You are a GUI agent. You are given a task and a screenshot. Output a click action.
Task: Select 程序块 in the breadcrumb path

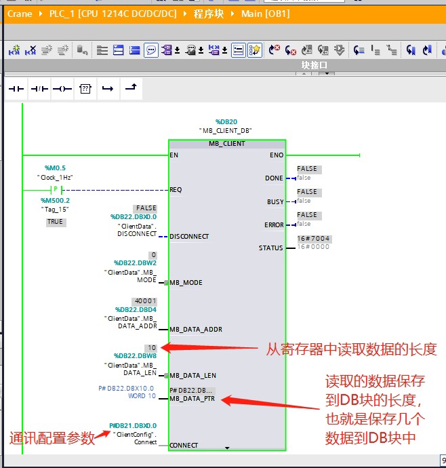(210, 14)
